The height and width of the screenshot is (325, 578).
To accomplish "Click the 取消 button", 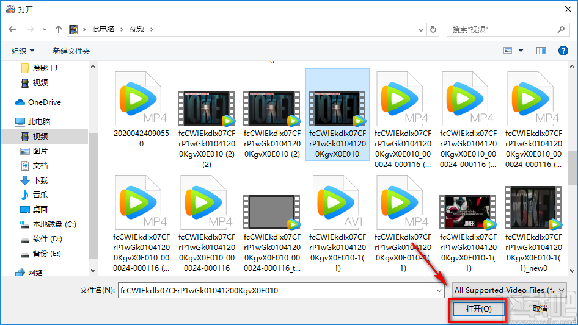I will [540, 309].
